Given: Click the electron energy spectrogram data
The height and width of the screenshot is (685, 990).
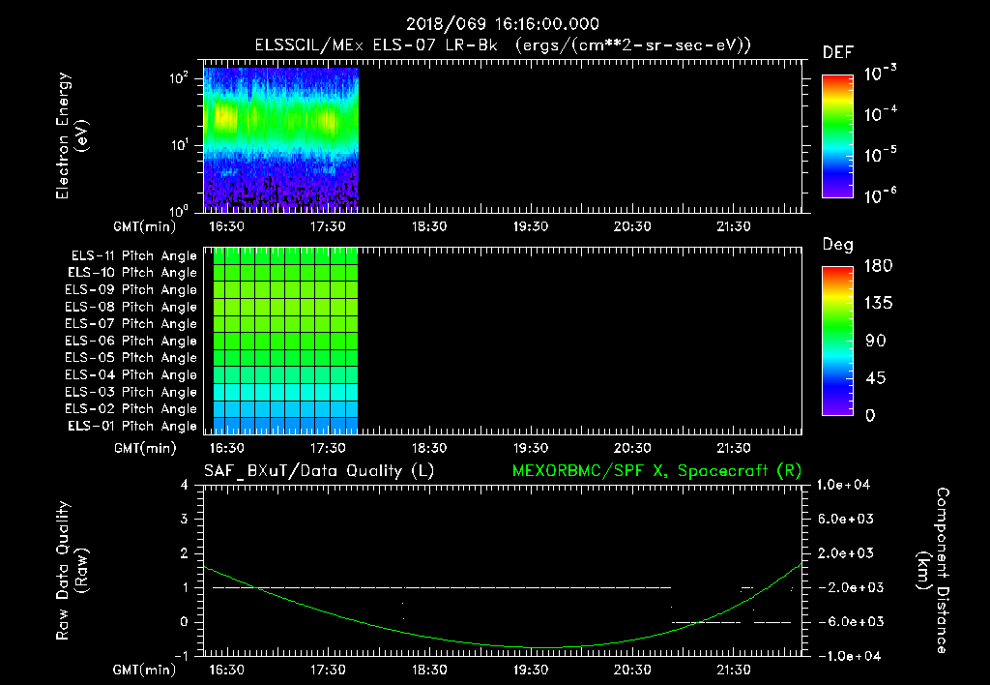Looking at the screenshot, I should click(281, 139).
